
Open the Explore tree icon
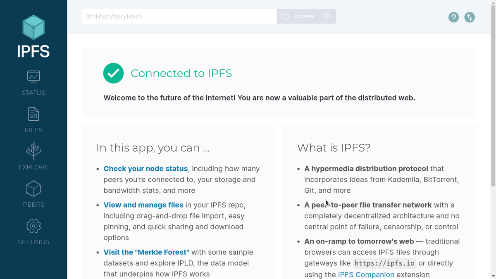tap(33, 151)
